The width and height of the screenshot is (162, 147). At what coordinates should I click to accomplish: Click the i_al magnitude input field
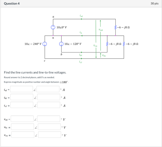pyautogui.click(x=21, y=89)
